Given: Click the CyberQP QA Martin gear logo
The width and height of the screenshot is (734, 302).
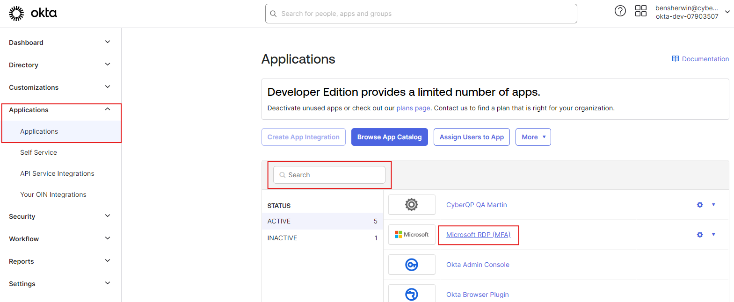Looking at the screenshot, I should (x=412, y=205).
